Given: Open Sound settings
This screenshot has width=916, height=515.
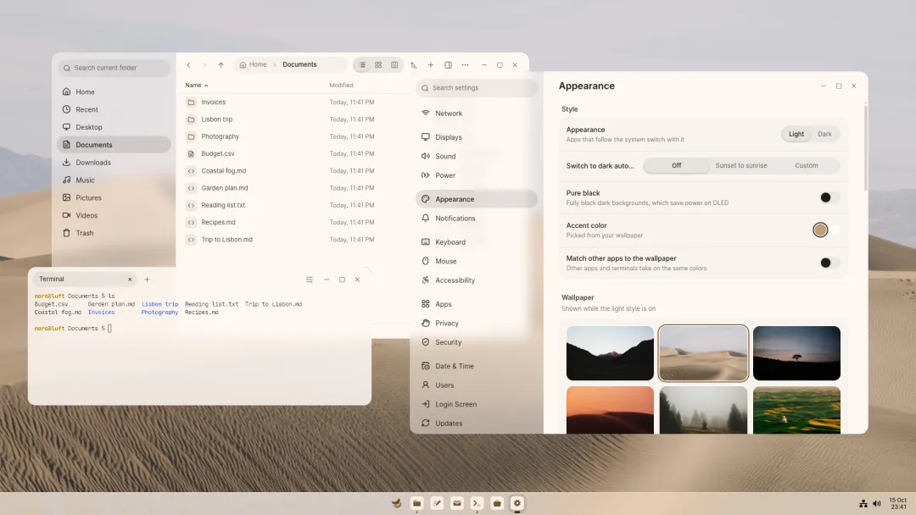Looking at the screenshot, I should click(x=476, y=157).
